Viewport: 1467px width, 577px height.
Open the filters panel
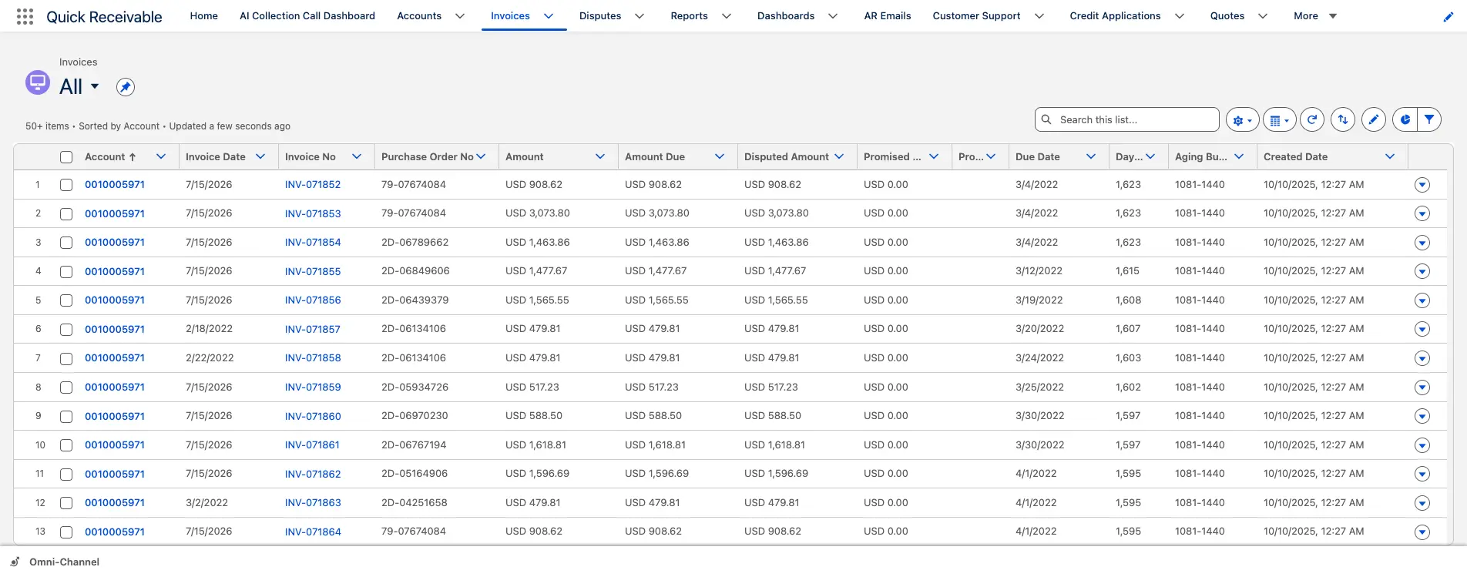click(x=1429, y=119)
